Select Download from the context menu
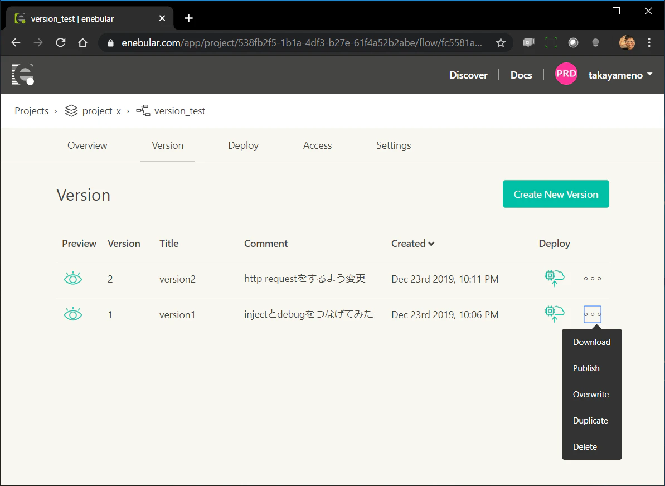Viewport: 665px width, 486px height. pyautogui.click(x=591, y=342)
